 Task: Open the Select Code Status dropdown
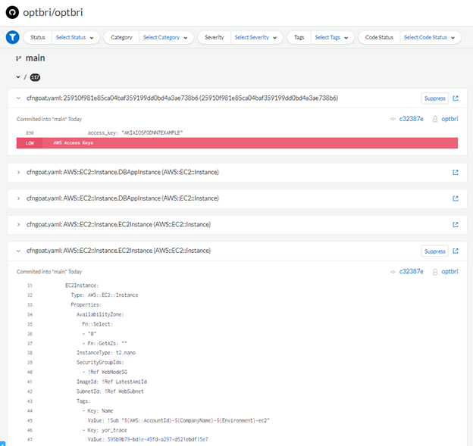tap(429, 37)
